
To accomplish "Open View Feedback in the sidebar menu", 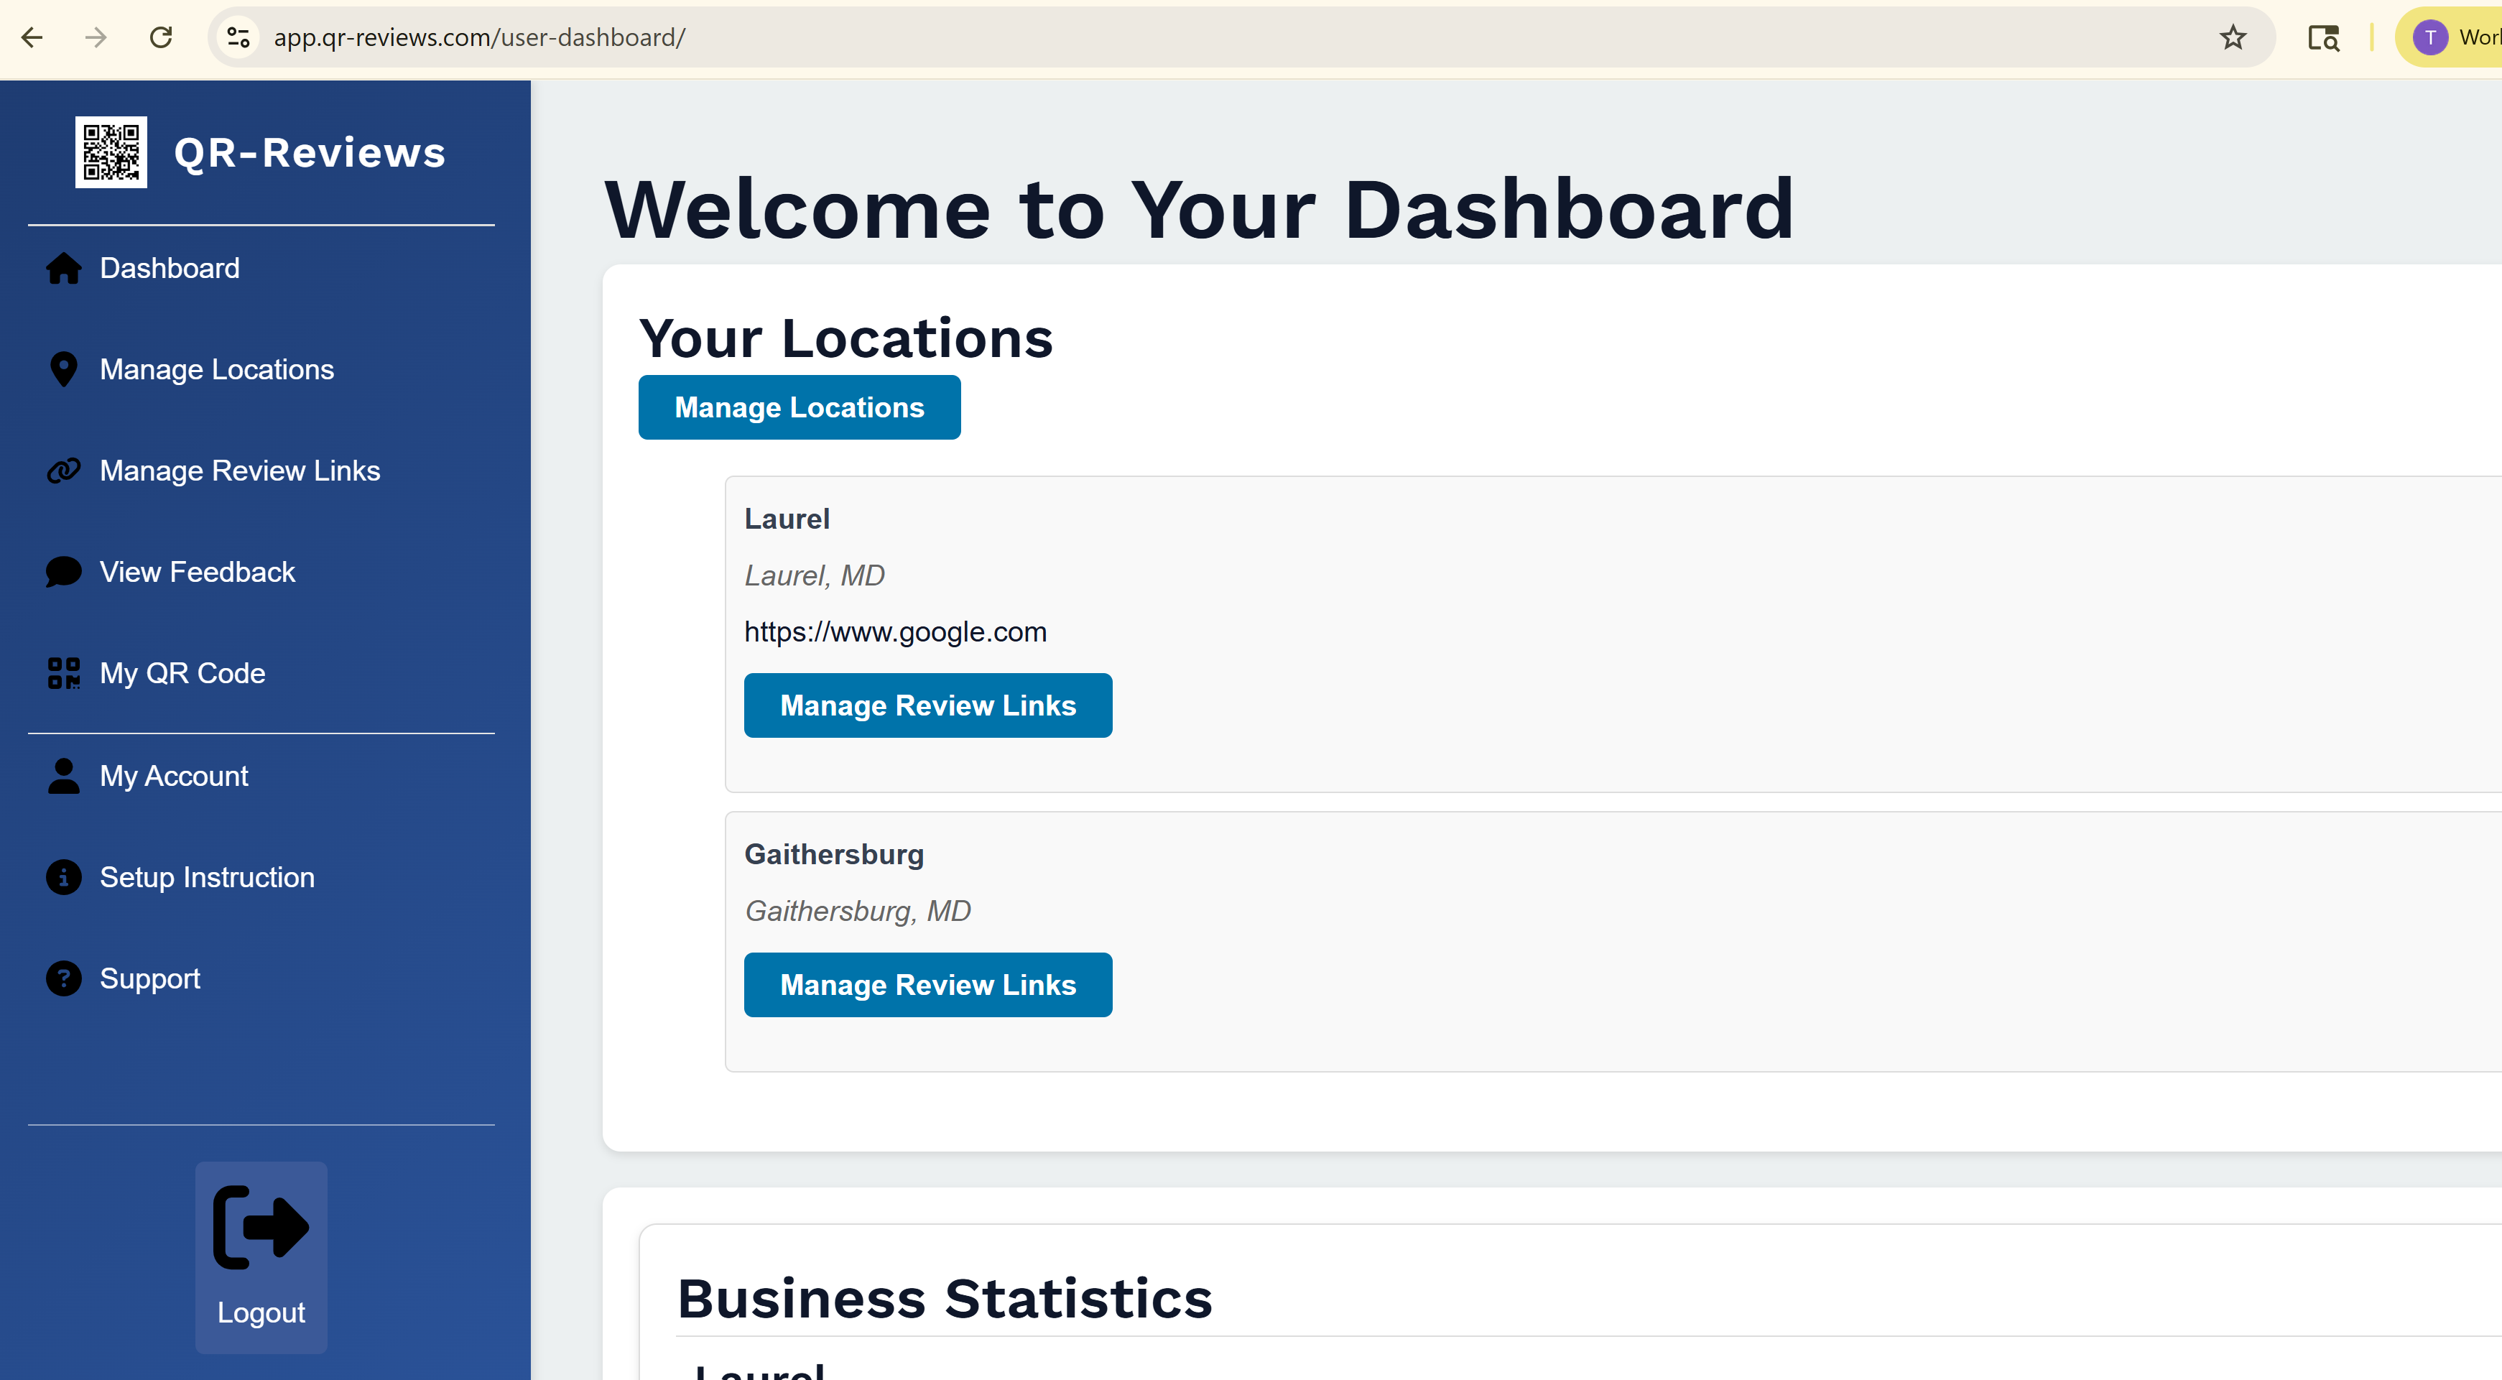I will click(197, 572).
